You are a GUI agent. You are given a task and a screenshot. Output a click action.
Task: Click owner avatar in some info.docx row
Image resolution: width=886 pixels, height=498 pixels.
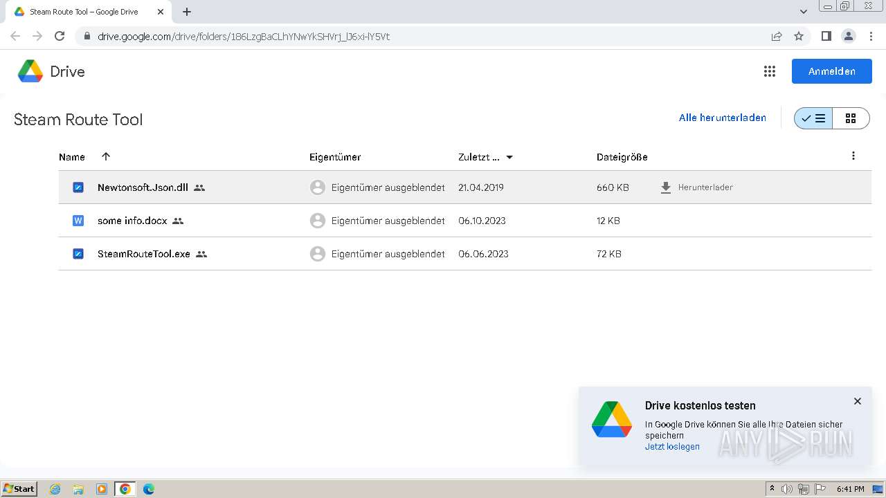point(317,221)
